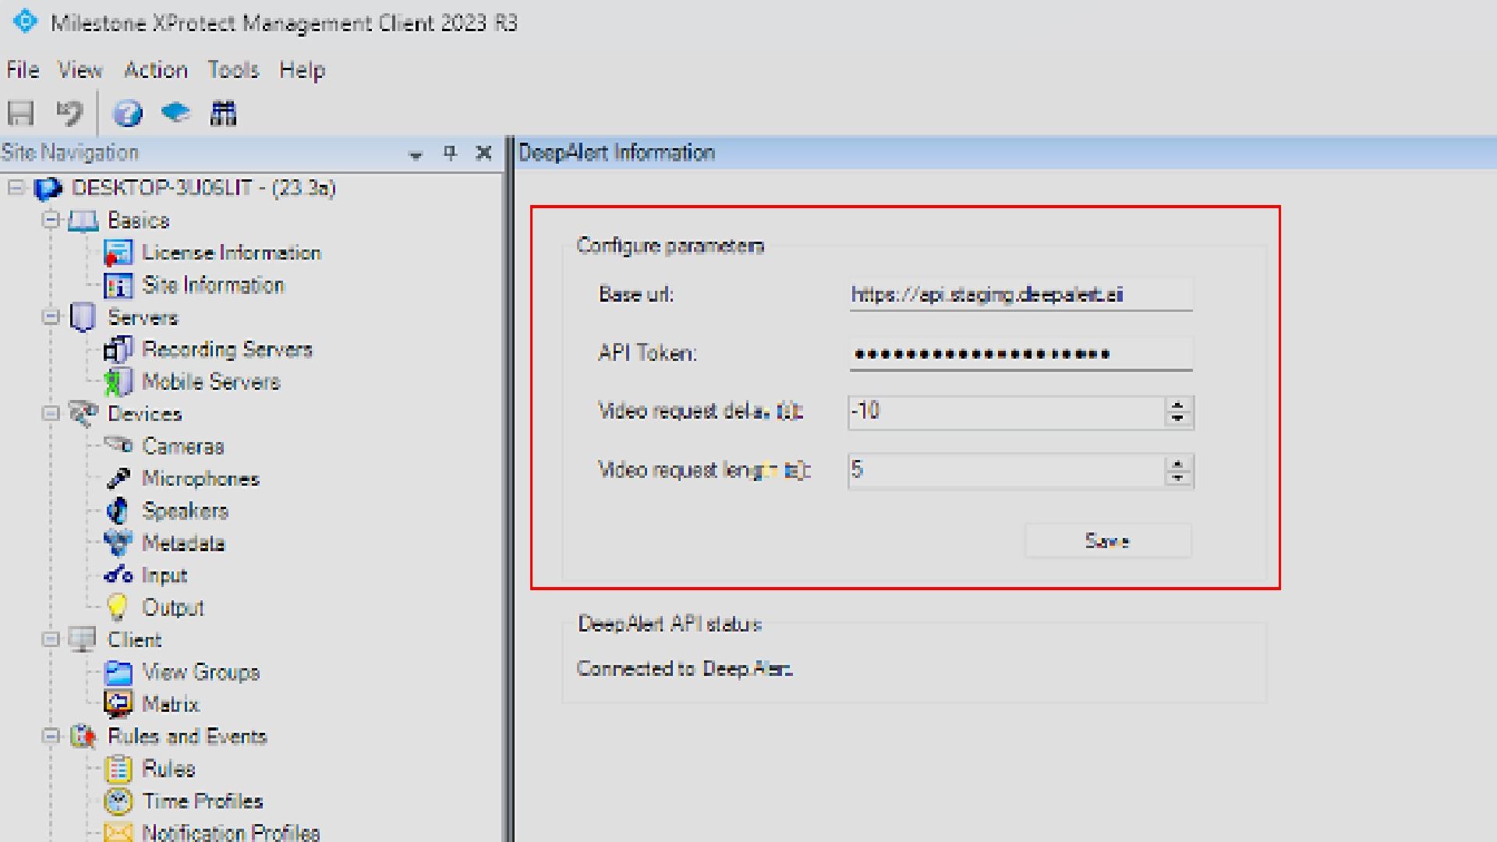The image size is (1497, 842).
Task: Pin the Site Navigation panel
Action: [x=450, y=153]
